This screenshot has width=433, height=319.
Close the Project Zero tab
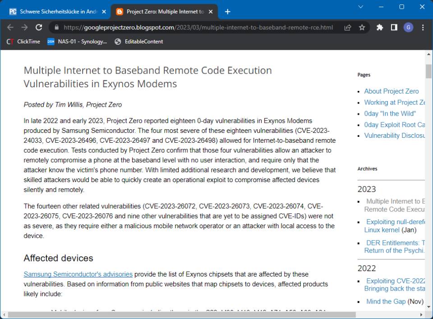click(211, 12)
